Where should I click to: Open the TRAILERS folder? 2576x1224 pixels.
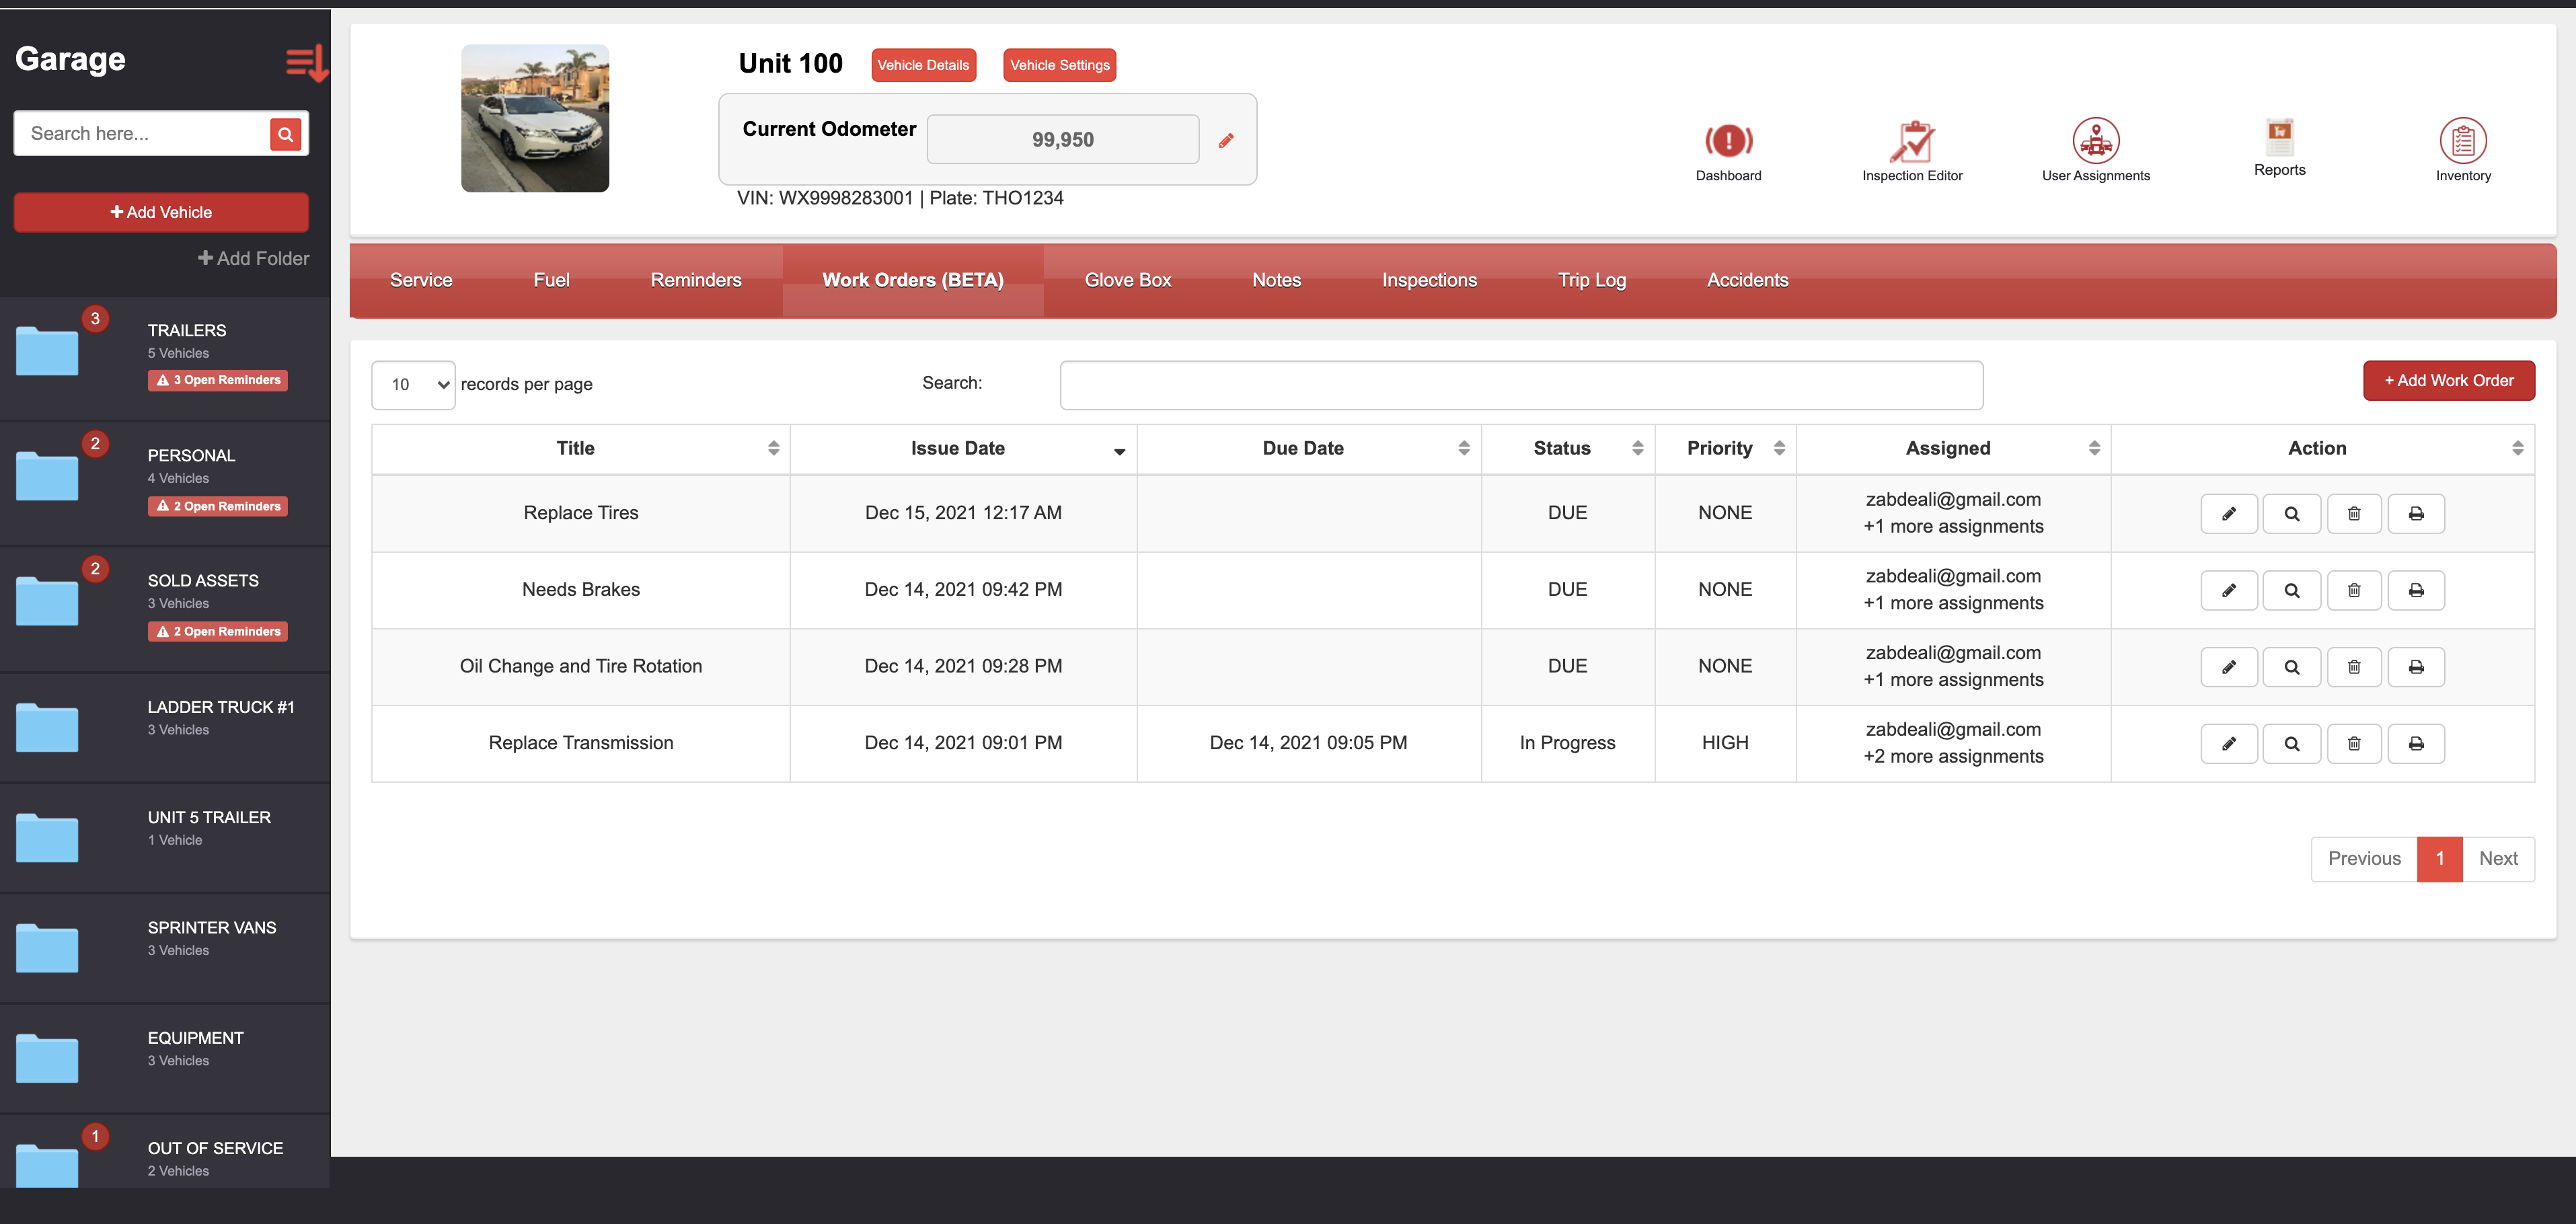tap(186, 331)
